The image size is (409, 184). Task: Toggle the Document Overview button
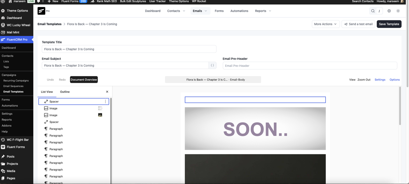tap(84, 80)
